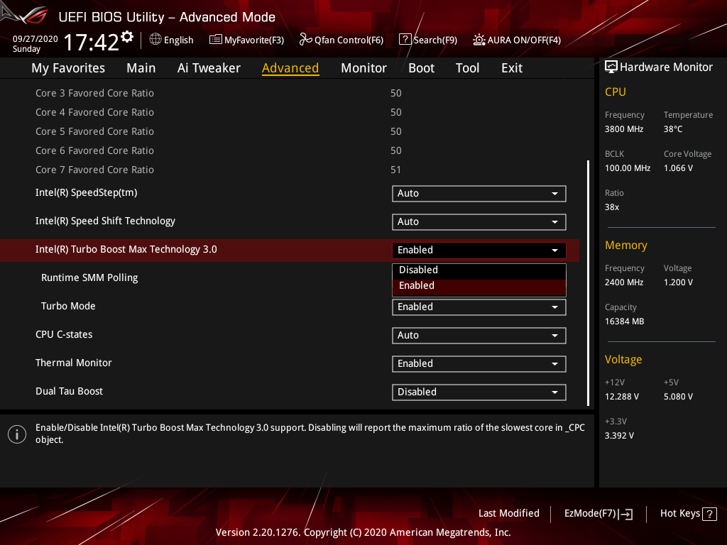Choose Enabled in the open dropdown list
This screenshot has height=545, width=727.
click(479, 287)
